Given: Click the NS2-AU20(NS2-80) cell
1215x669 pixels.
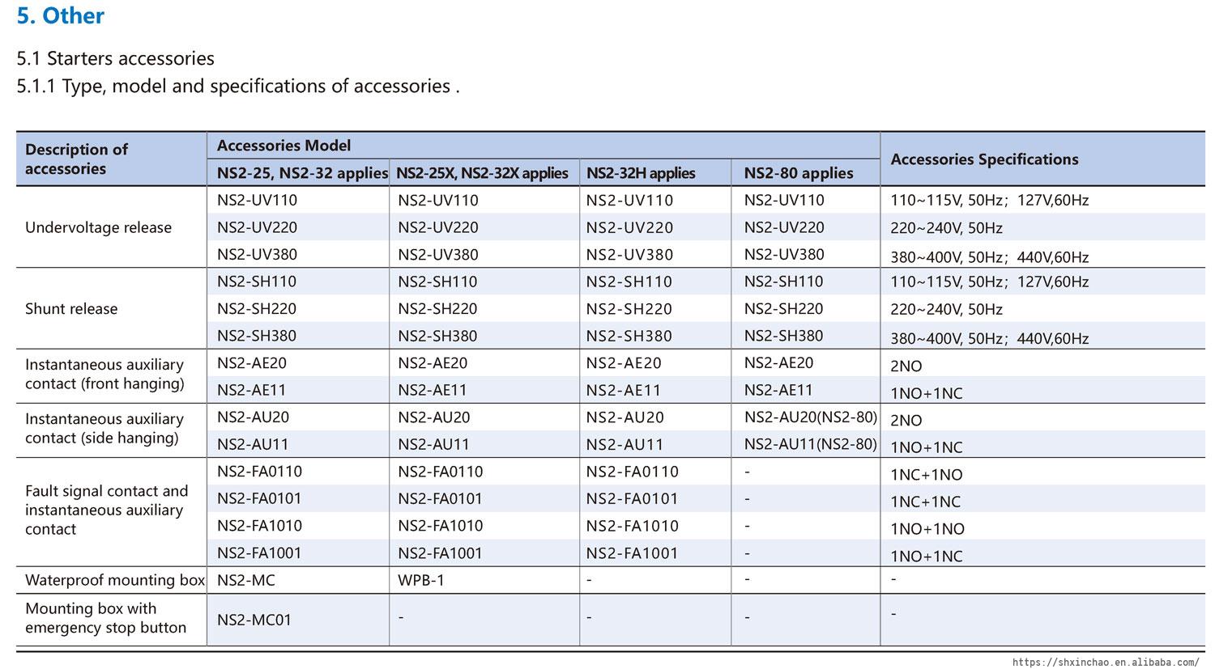Looking at the screenshot, I should pyautogui.click(x=810, y=417).
